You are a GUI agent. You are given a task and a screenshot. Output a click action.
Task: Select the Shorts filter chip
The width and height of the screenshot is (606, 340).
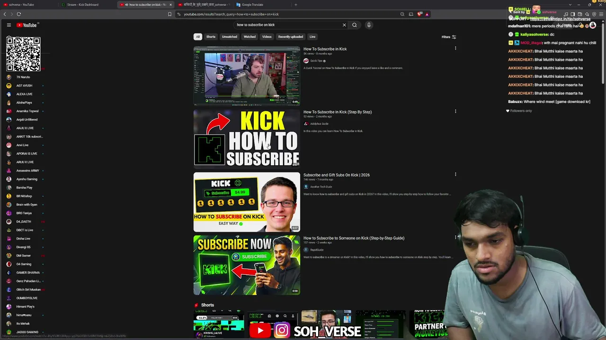point(211,37)
